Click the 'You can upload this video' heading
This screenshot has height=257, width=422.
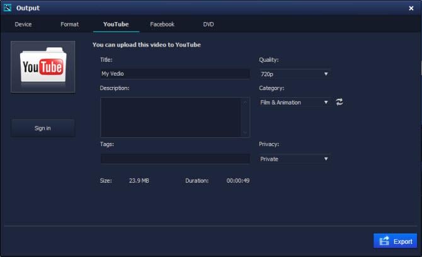coord(147,45)
